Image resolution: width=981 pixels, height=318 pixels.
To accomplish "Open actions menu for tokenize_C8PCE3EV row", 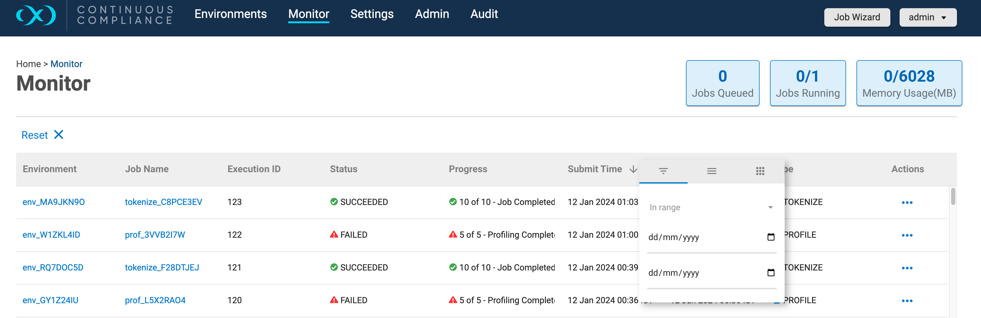I will click(907, 202).
